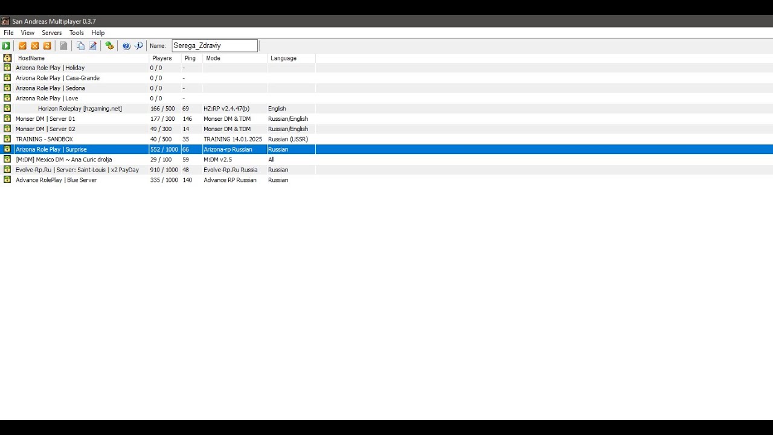Click the Delete Server X icon
773x435 pixels.
(34, 46)
